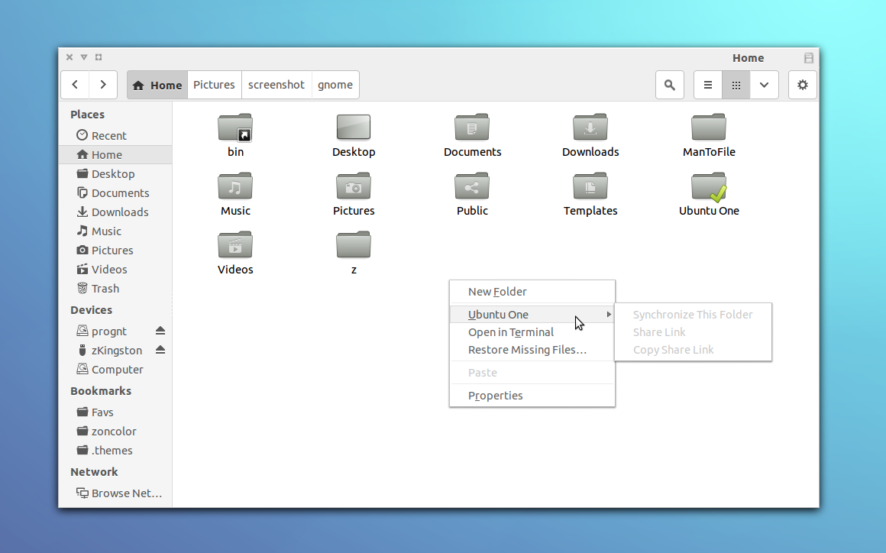Open Desktop in the sidebar
886x553 pixels.
tap(116, 174)
